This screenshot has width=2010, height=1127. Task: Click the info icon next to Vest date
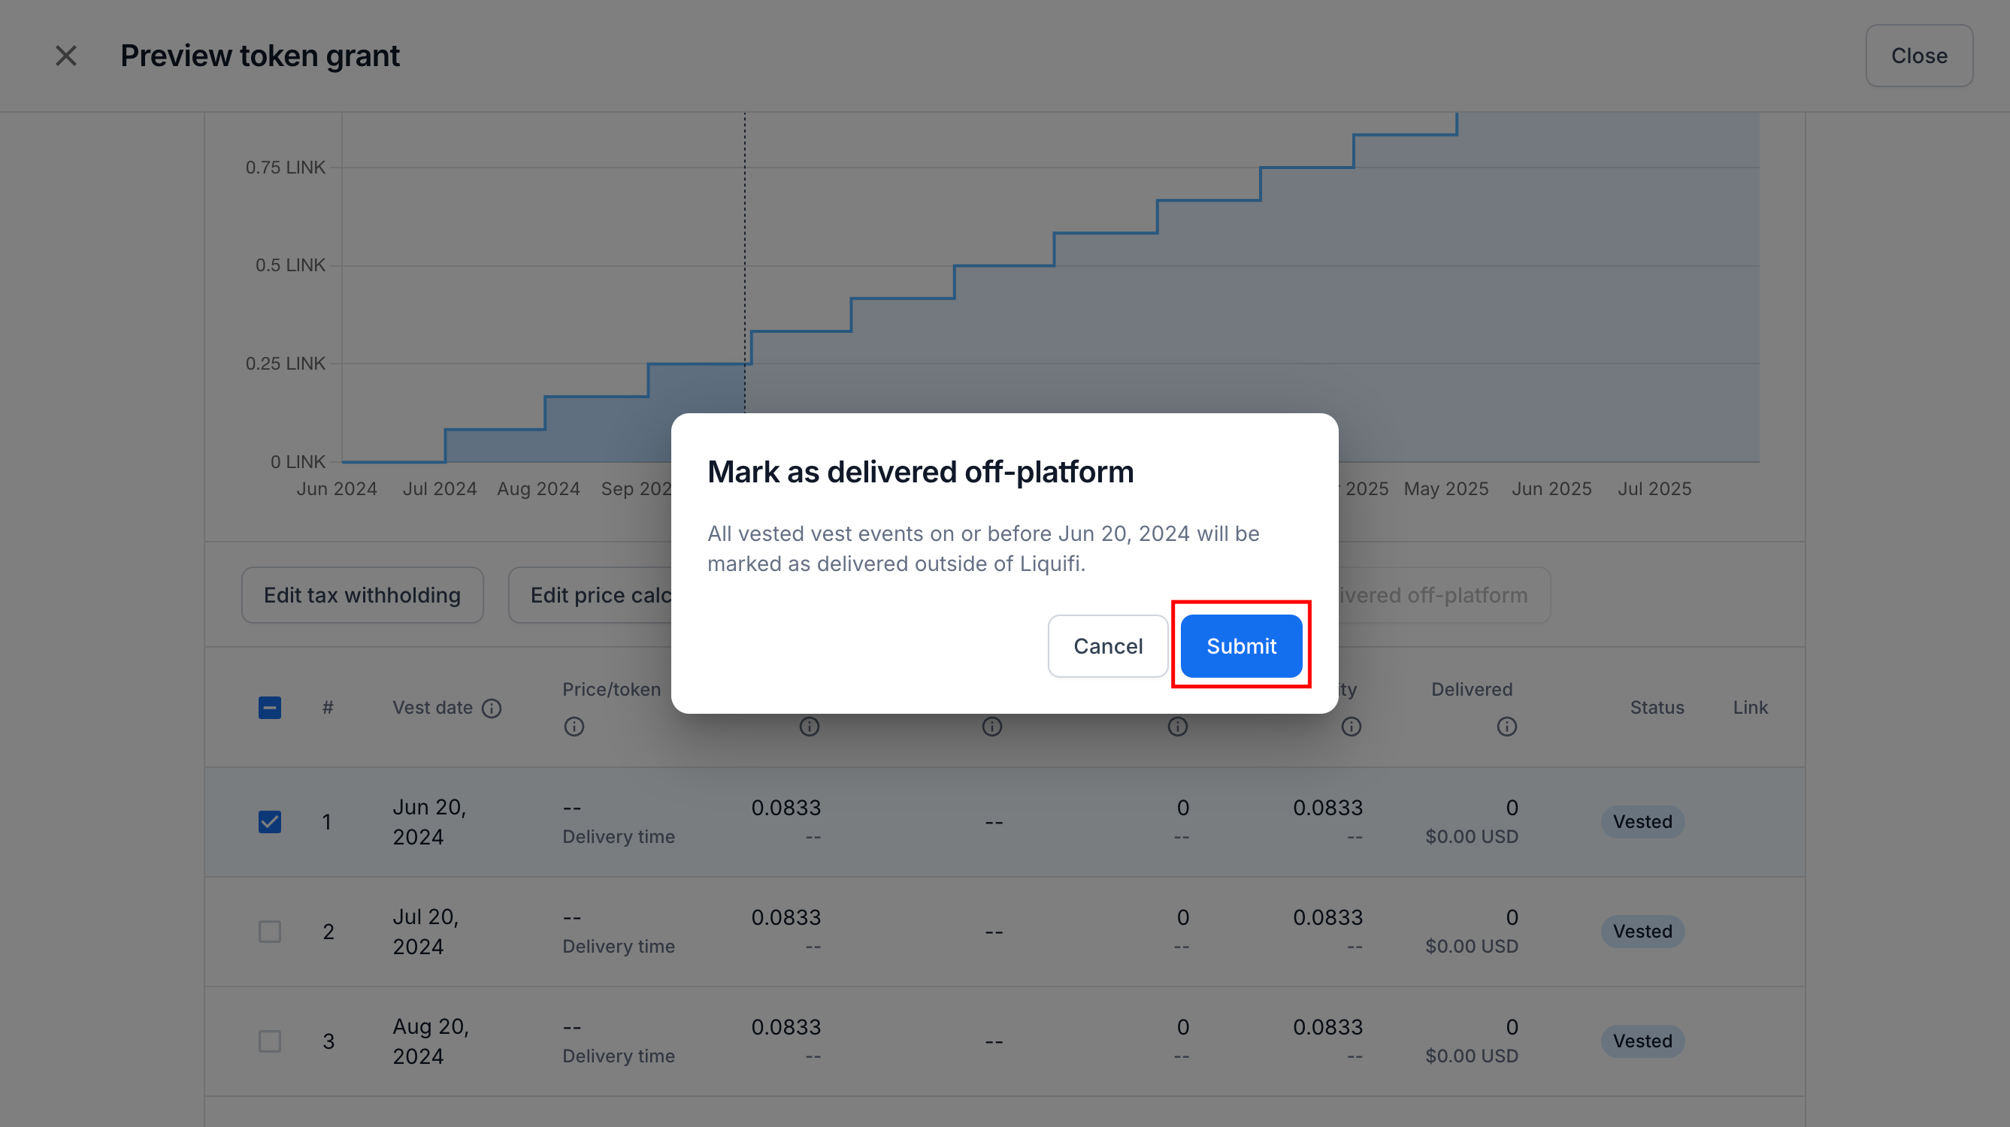pyautogui.click(x=492, y=709)
